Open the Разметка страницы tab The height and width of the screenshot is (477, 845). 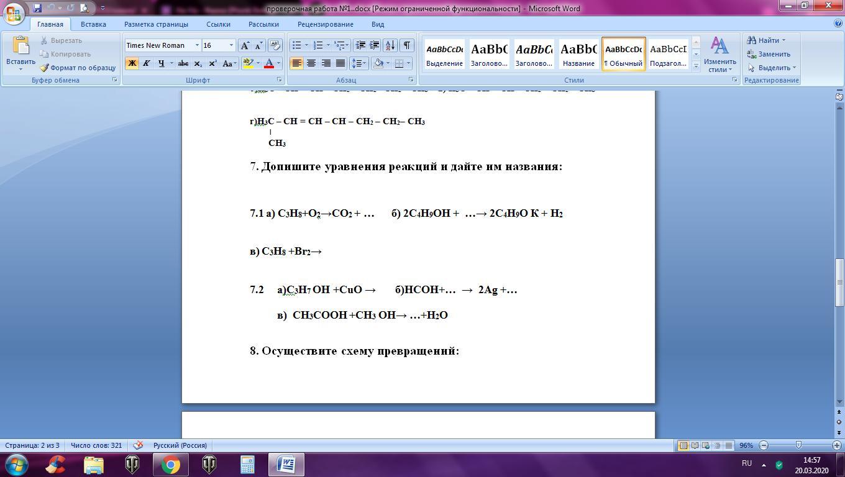point(156,24)
